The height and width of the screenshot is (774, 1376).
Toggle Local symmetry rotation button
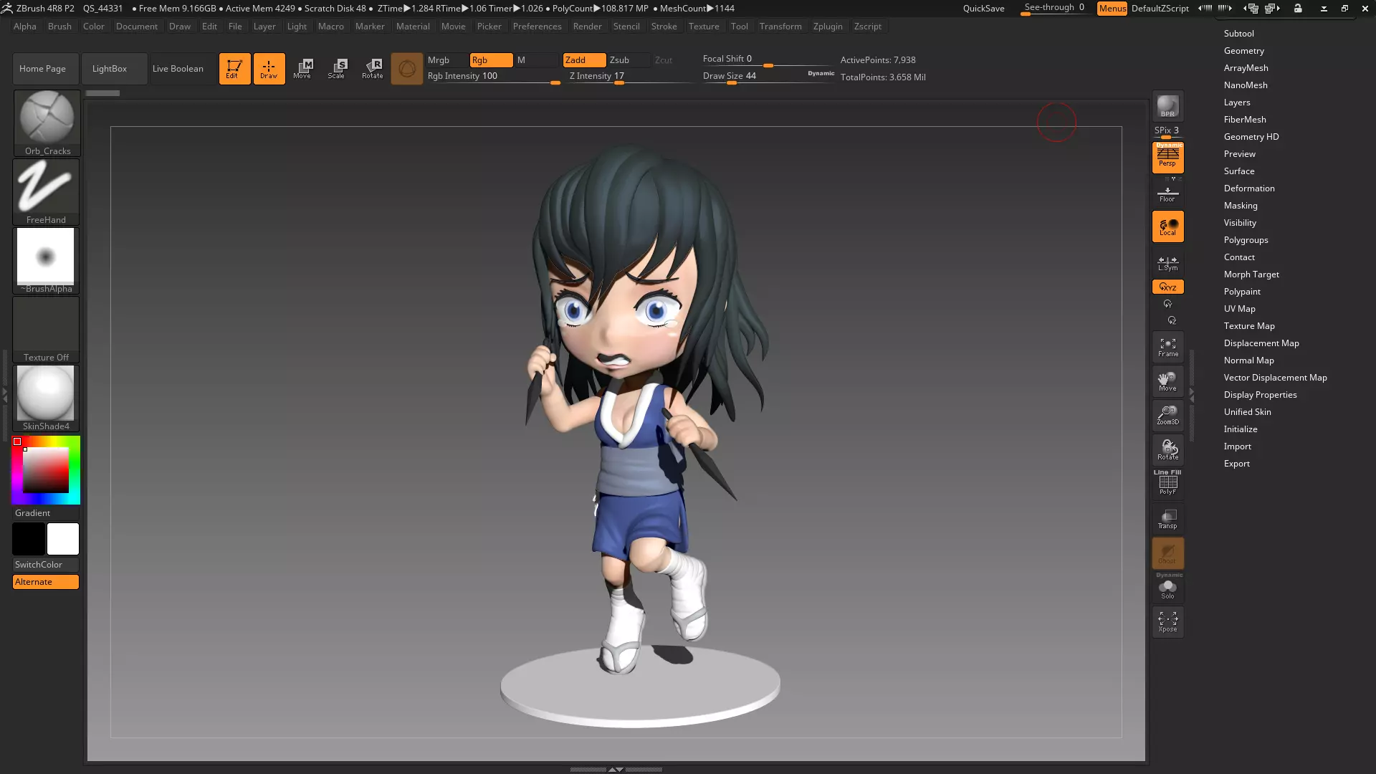tap(1167, 227)
